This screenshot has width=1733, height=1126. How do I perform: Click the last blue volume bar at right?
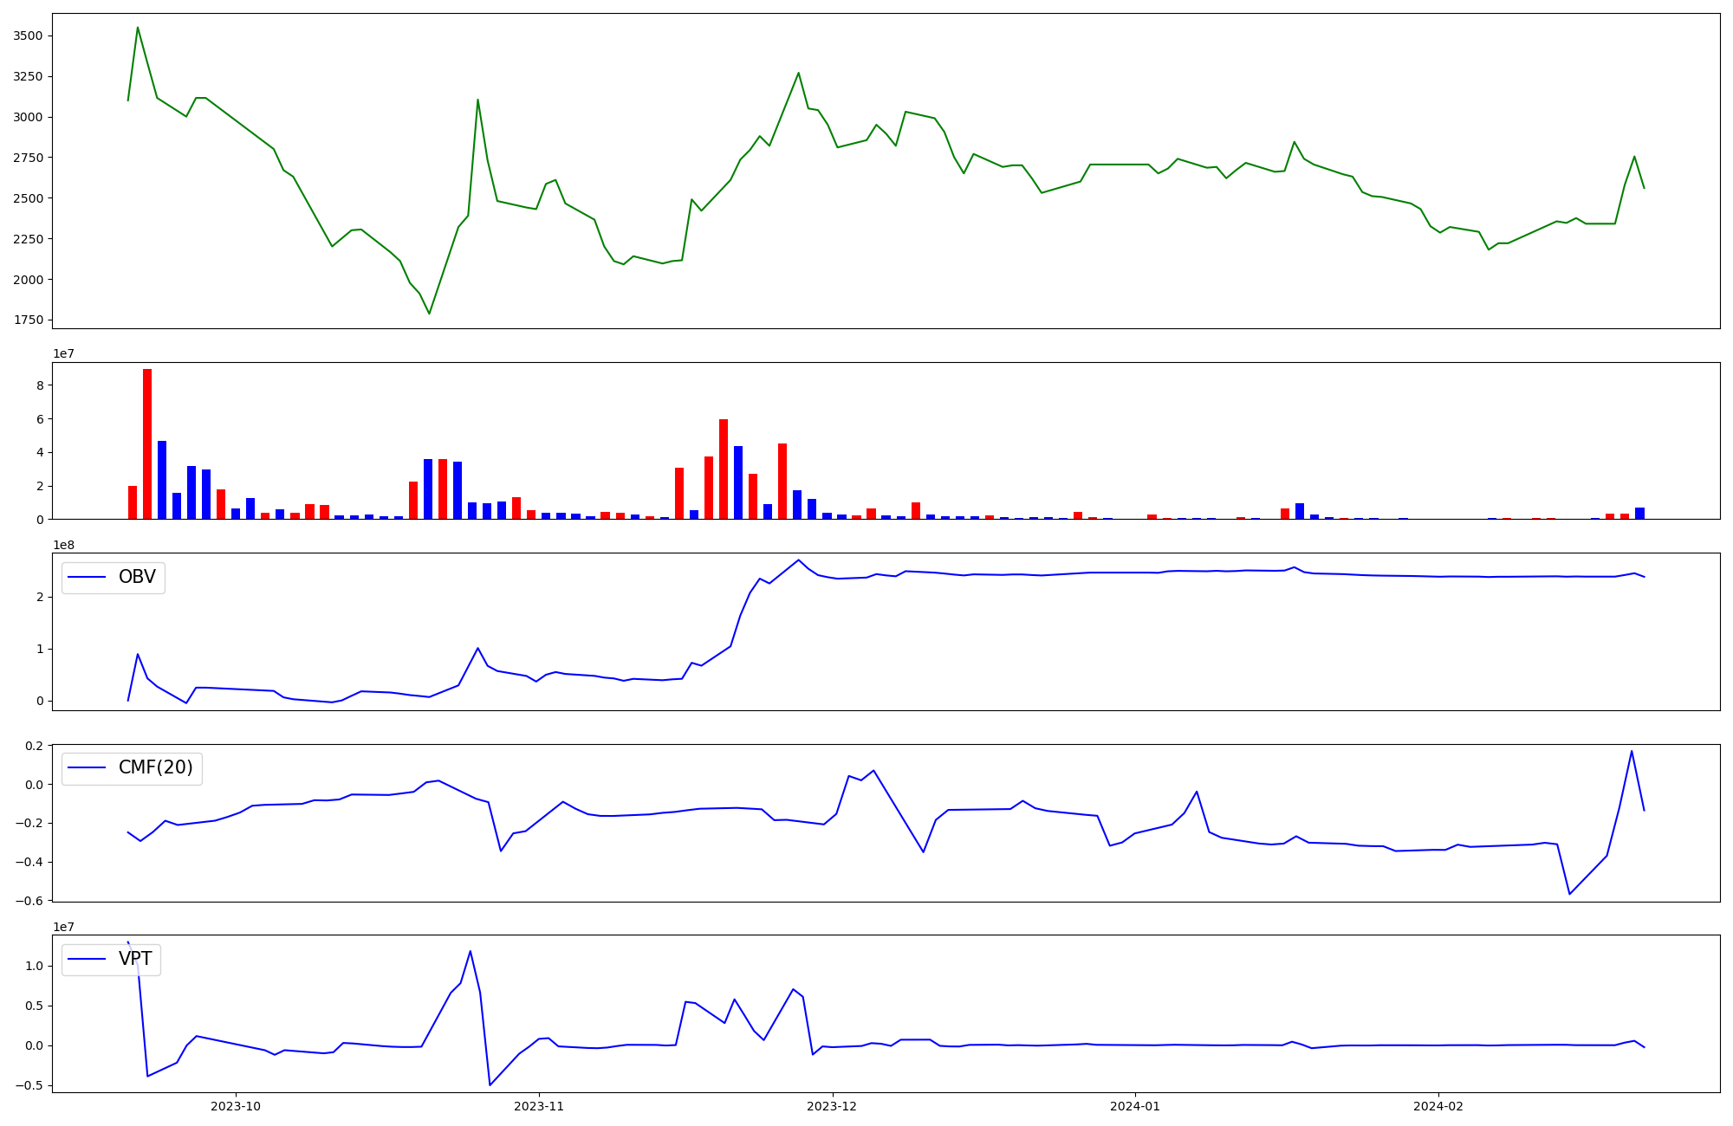pos(1639,514)
